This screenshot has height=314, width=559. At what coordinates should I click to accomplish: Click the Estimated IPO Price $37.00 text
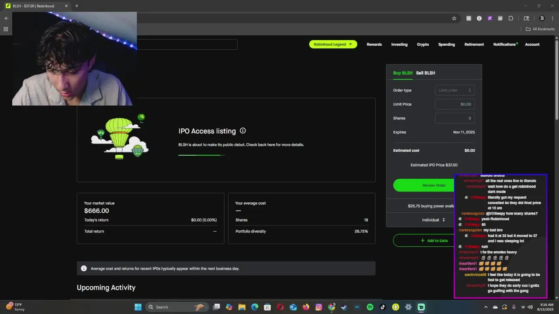pos(434,165)
